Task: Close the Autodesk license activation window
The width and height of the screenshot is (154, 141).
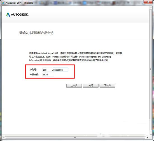Action: [148, 2]
